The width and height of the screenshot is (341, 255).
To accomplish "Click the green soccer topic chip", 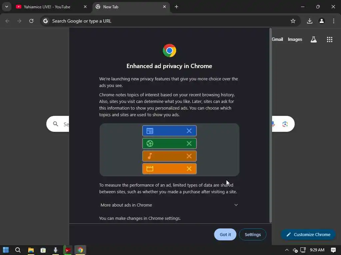I will (169, 143).
